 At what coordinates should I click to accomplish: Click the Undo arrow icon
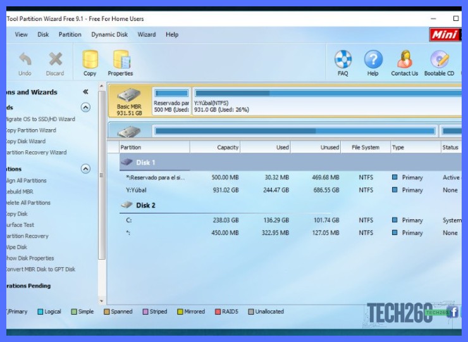coord(25,59)
